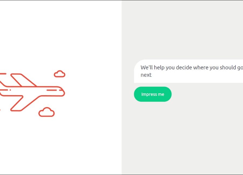The image size is (243, 175).
Task: Click the empty gray chat area above the message
Action: point(182,29)
